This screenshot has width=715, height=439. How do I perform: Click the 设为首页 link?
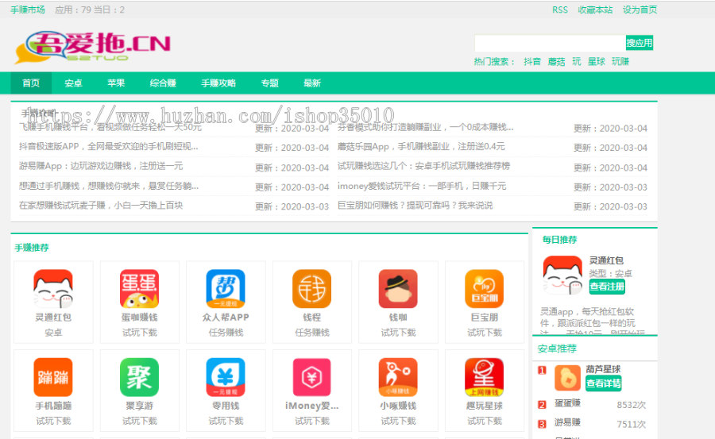pyautogui.click(x=640, y=10)
